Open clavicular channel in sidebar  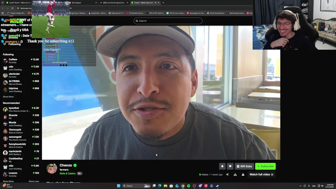pos(21,75)
